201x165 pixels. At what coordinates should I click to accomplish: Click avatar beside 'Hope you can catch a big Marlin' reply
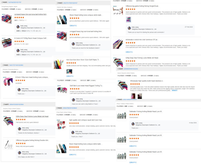point(73,100)
